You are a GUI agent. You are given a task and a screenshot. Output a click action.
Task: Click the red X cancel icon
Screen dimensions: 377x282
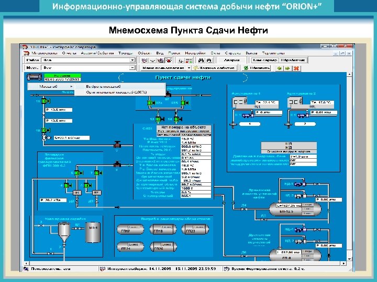[x=296, y=68]
